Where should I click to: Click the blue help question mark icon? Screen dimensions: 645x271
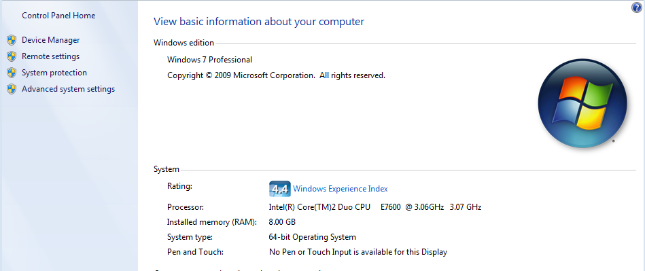(x=636, y=7)
